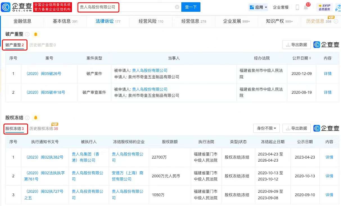
Task: Click orange bell beside 股权冻结 heading
Action: tap(36, 118)
